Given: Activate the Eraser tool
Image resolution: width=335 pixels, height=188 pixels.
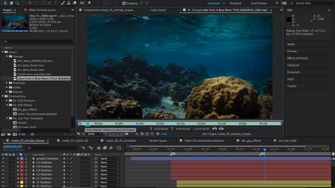Looking at the screenshot, I should tap(75, 3).
